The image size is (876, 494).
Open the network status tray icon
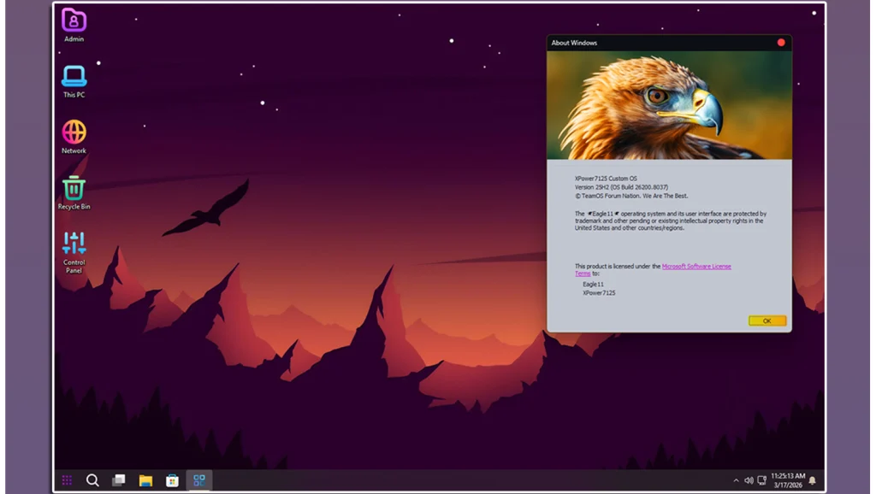(x=761, y=480)
